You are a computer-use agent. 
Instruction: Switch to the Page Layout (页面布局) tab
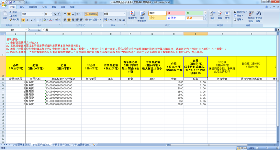pos(33,7)
